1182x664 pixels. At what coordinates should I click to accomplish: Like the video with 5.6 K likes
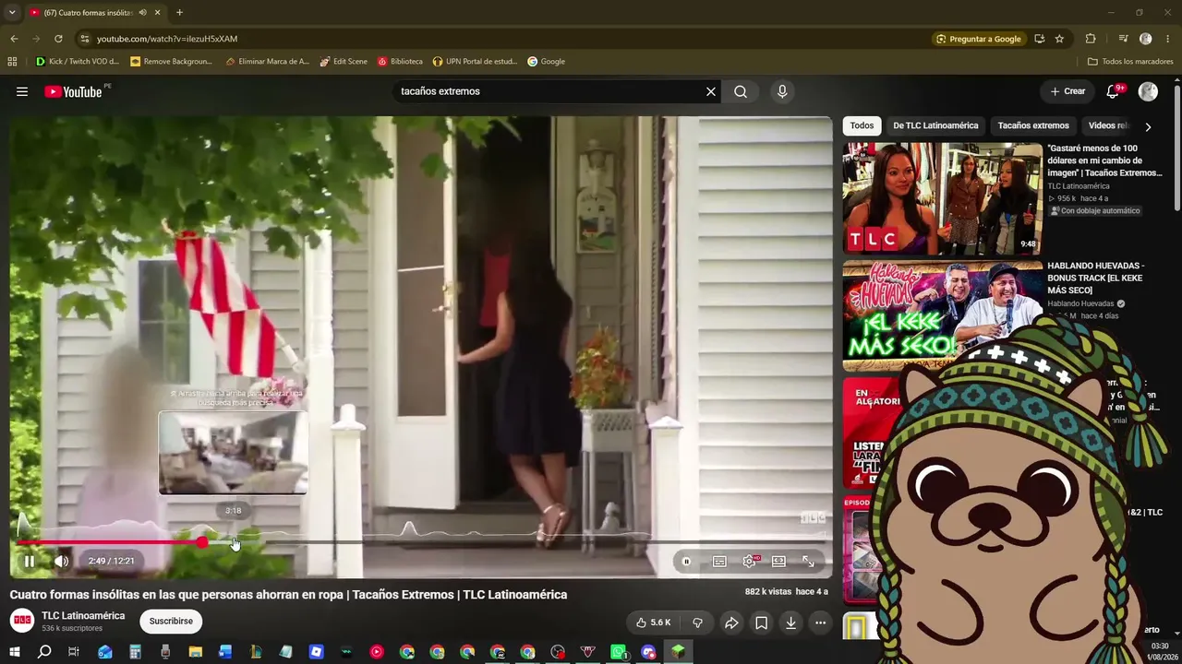coord(653,622)
